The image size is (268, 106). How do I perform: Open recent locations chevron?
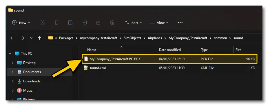(31, 38)
